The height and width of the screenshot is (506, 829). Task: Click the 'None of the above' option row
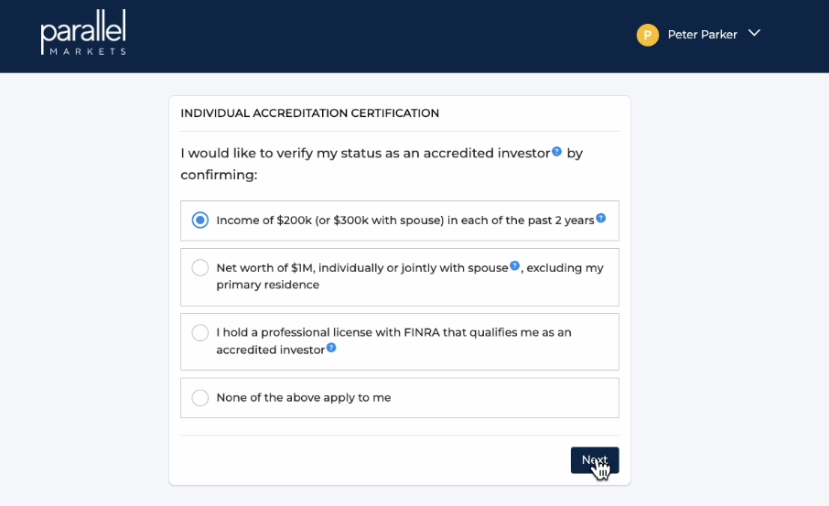coord(400,398)
